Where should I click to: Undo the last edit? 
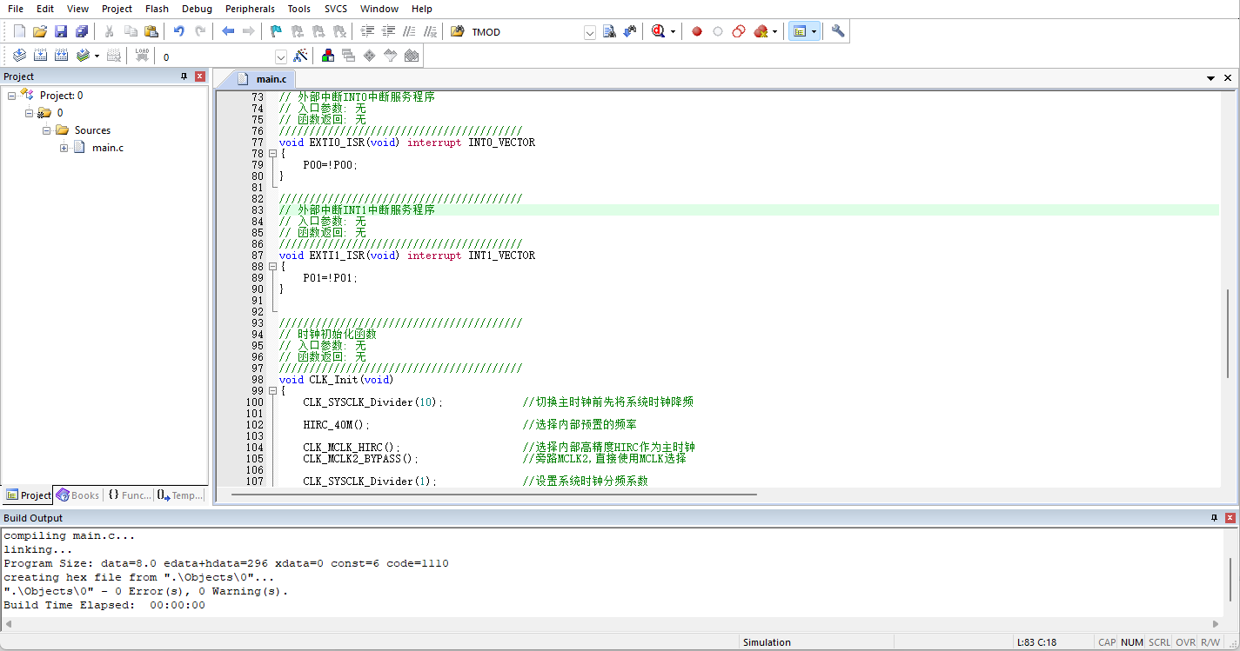(178, 31)
